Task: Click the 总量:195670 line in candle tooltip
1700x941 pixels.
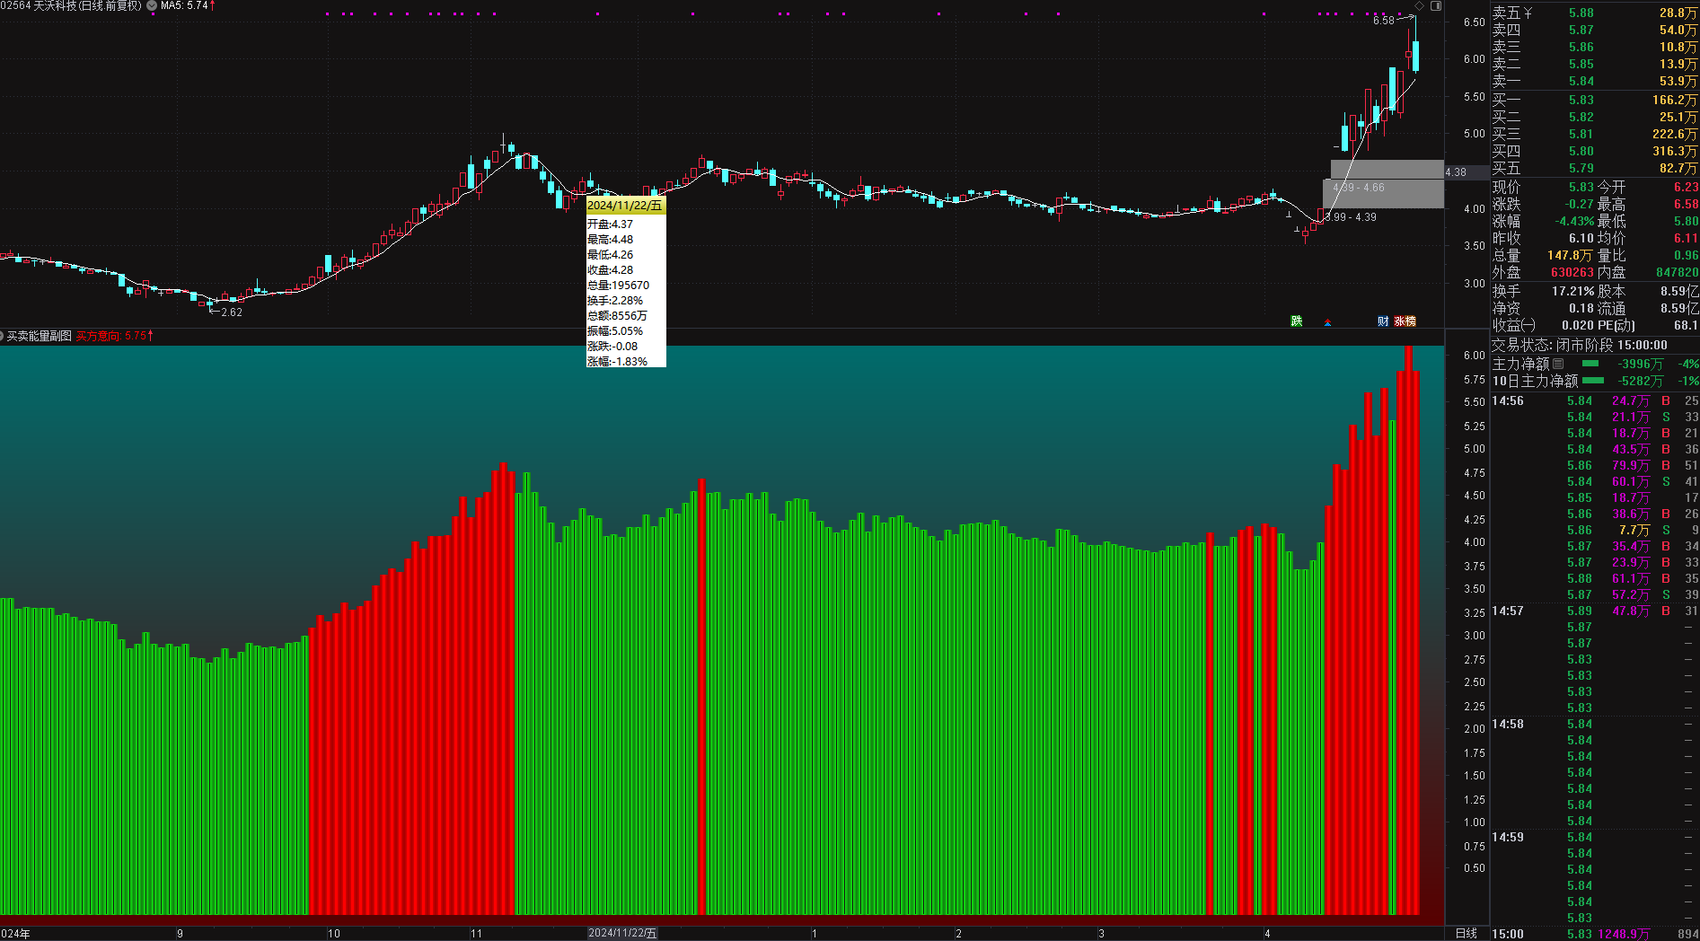Action: (618, 285)
